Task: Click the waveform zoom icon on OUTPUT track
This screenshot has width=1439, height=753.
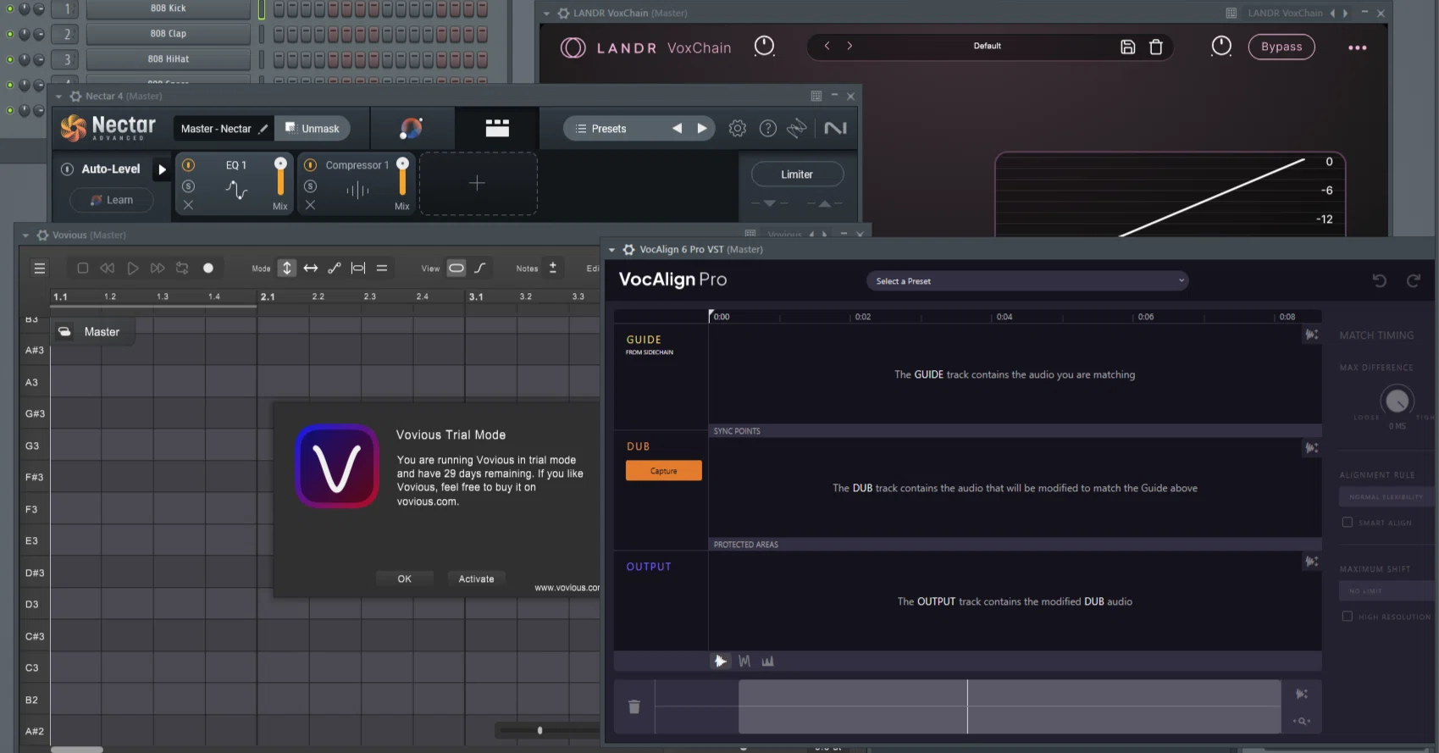Action: pos(1311,561)
